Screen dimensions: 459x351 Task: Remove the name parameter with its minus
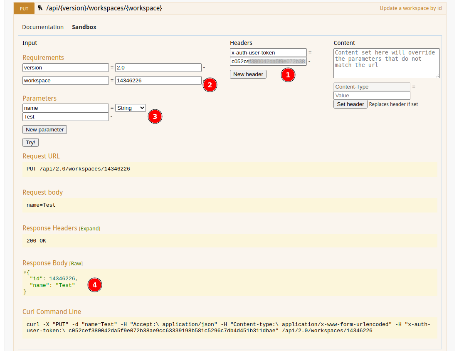coord(111,117)
